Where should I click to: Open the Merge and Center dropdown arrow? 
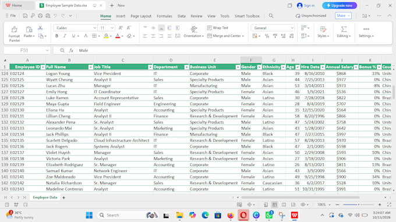pos(243,36)
